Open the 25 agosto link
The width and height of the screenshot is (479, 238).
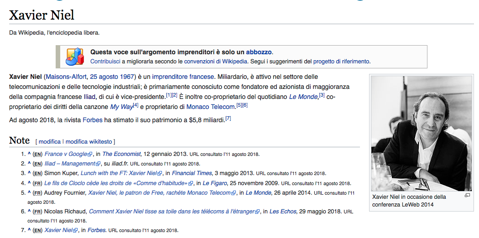pyautogui.click(x=104, y=77)
